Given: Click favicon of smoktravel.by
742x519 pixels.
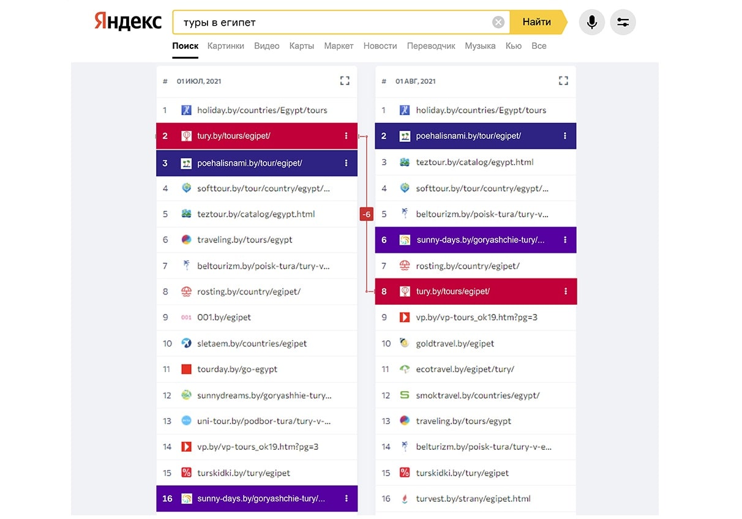Looking at the screenshot, I should pos(405,395).
